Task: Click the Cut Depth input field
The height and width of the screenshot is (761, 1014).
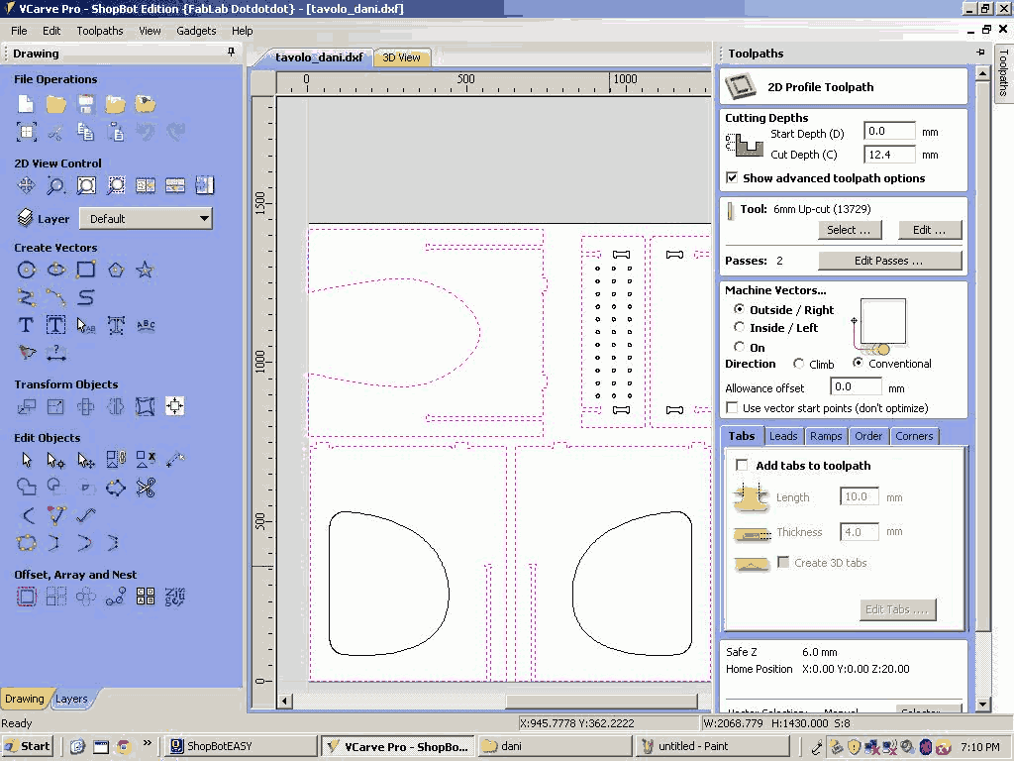Action: 888,155
